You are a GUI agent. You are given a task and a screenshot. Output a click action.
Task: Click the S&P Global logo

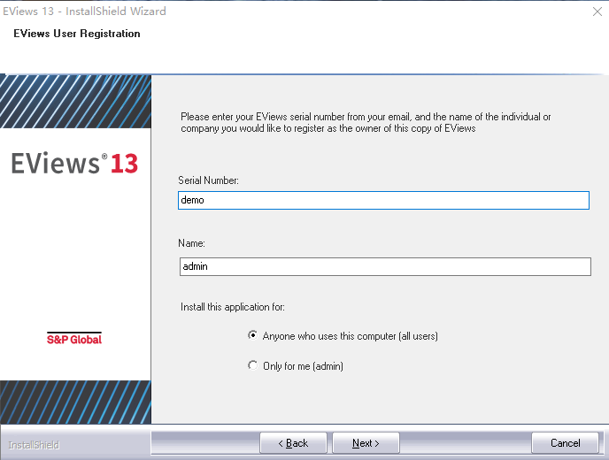pos(74,339)
